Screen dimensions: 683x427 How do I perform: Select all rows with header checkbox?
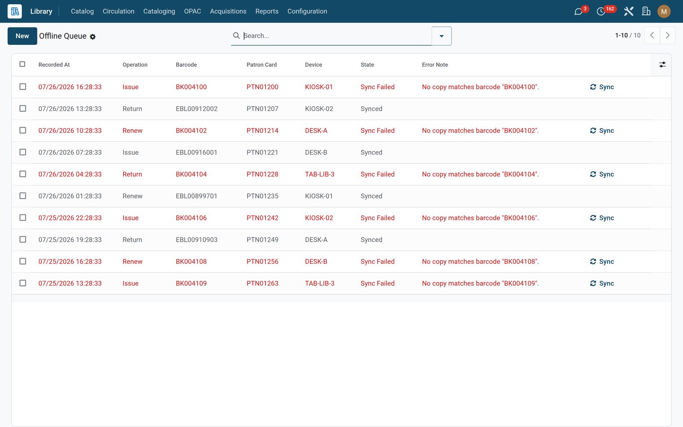pos(23,64)
